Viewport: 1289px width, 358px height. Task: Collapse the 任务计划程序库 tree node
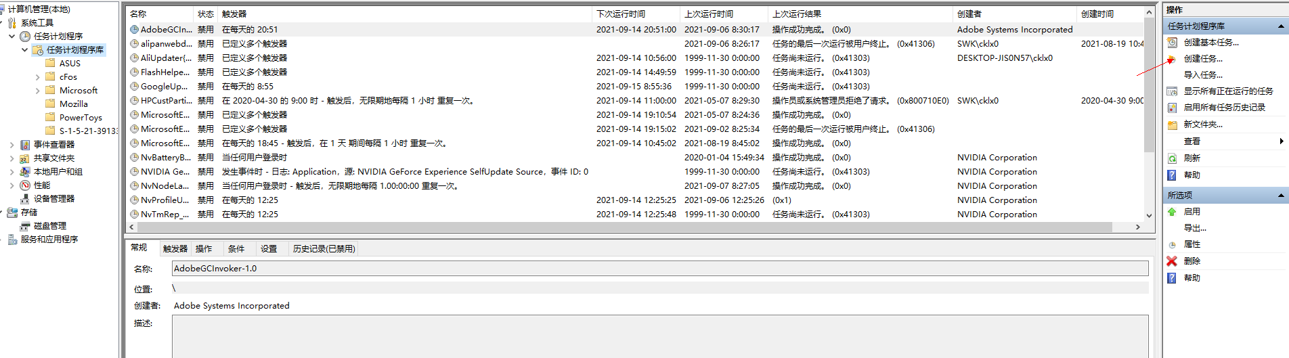click(x=25, y=50)
